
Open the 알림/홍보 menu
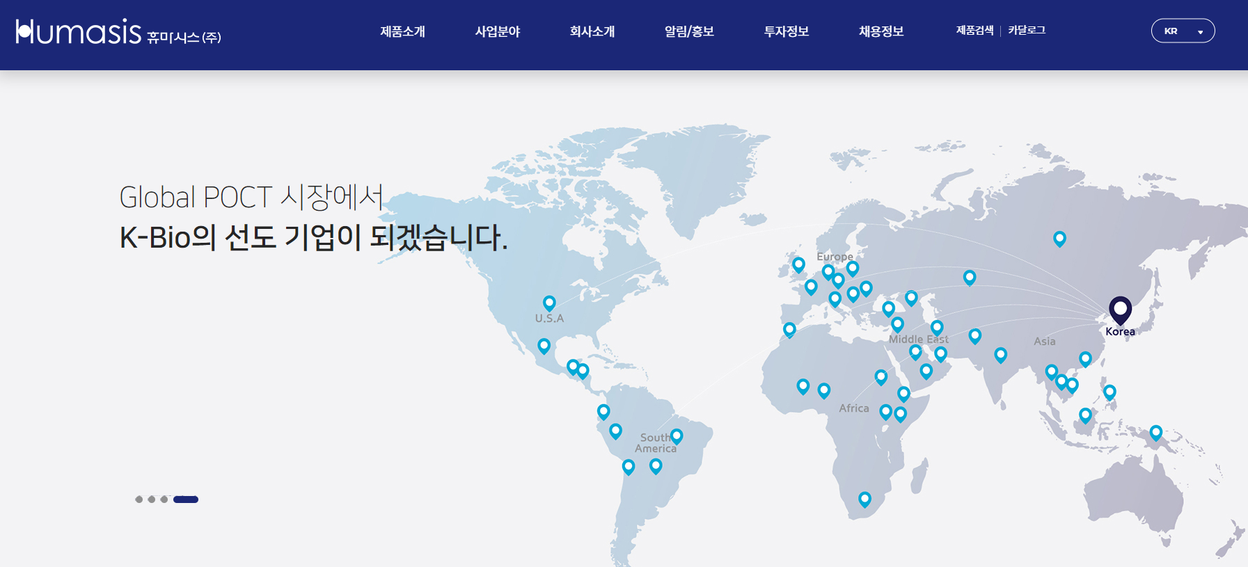(689, 31)
